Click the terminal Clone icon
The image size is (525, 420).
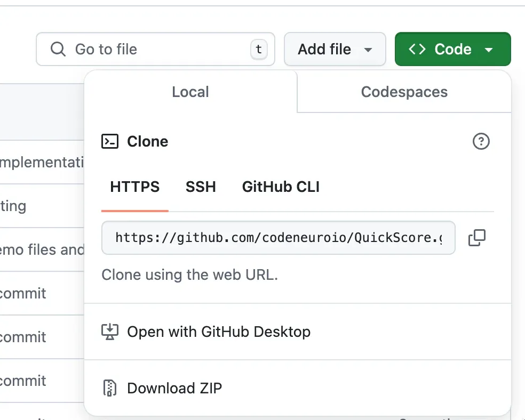pos(109,141)
